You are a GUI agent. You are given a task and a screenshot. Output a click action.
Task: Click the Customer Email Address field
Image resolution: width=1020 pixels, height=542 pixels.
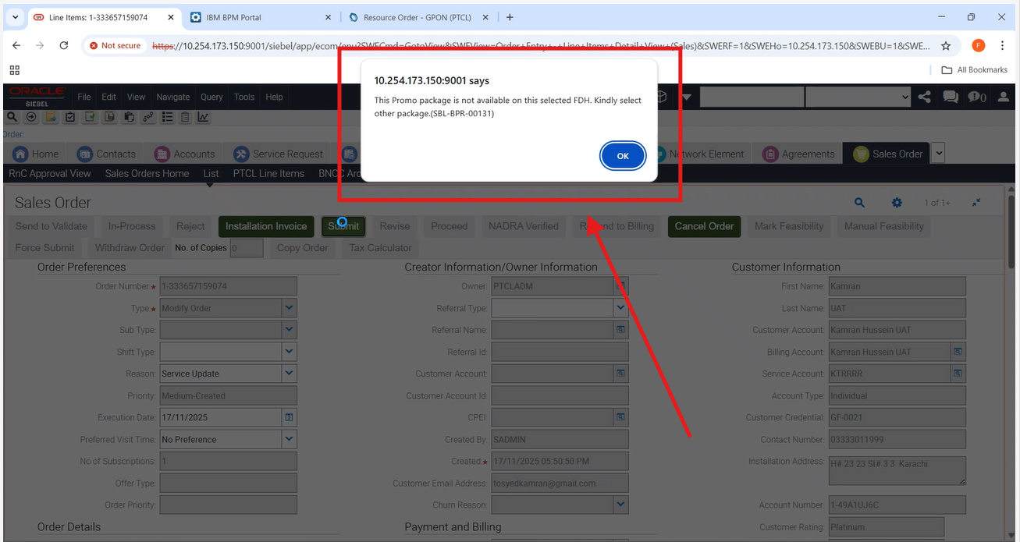(559, 483)
